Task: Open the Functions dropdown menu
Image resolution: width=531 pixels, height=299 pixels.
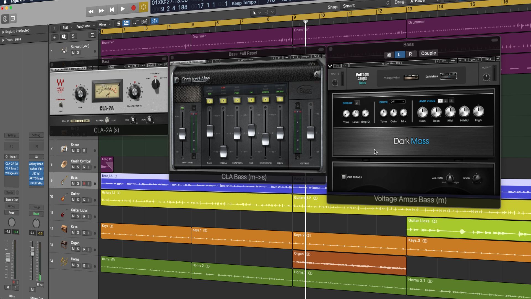Action: (85, 26)
